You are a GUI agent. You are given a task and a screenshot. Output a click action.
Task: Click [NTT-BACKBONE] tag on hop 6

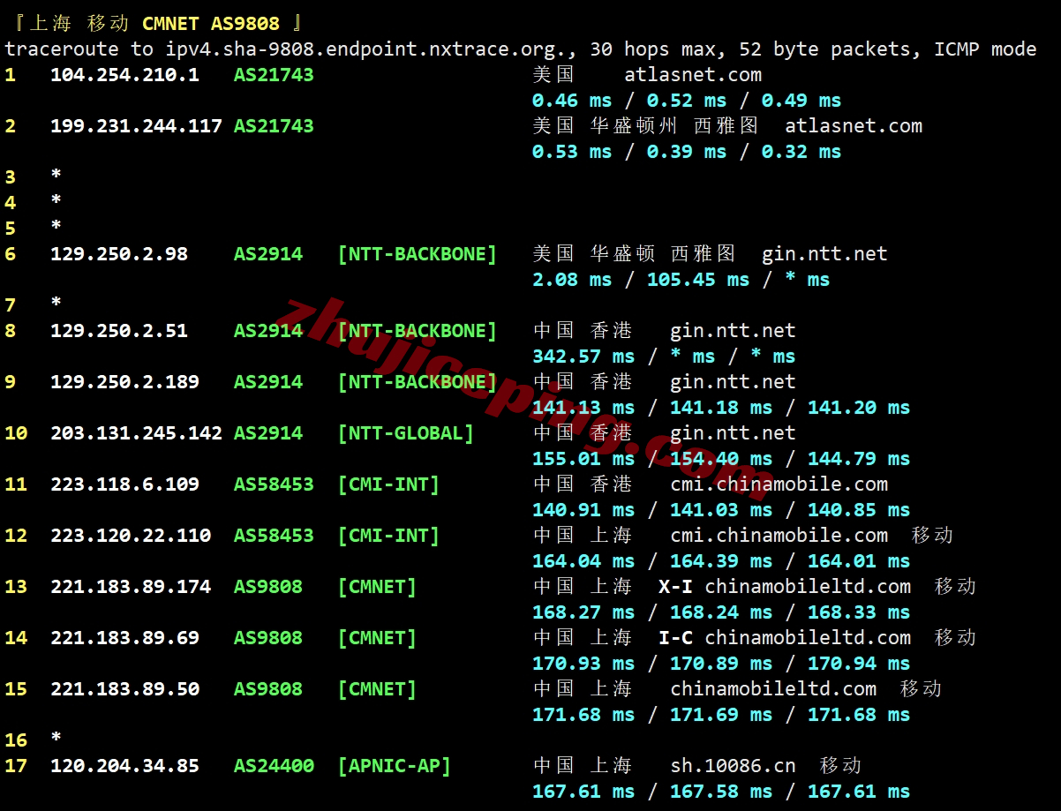click(x=418, y=254)
